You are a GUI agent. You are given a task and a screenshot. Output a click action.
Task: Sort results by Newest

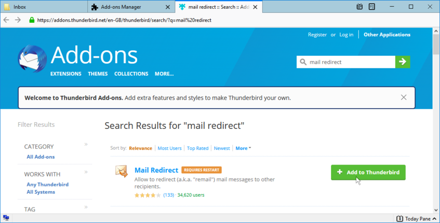(x=222, y=148)
